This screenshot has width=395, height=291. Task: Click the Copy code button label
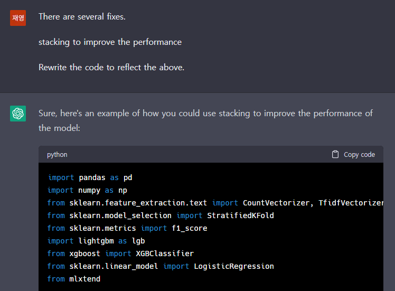[359, 154]
